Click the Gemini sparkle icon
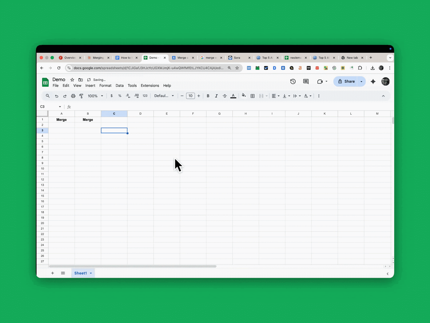Viewport: 430px width, 323px height. [373, 81]
